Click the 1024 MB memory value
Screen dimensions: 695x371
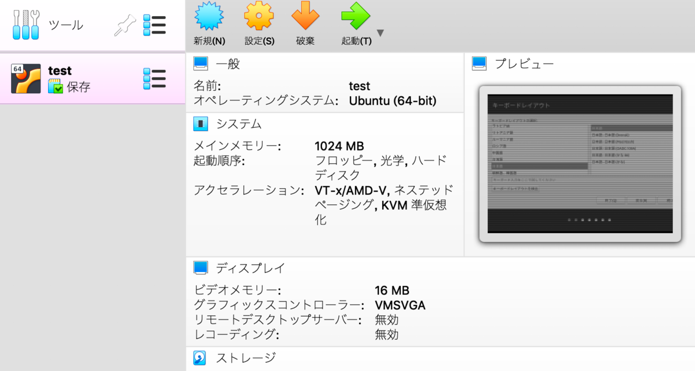[339, 146]
